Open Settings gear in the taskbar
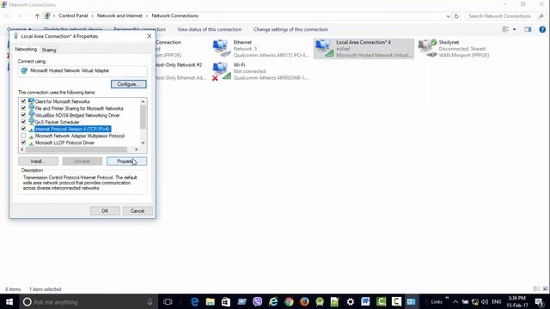Screen dimensions: 550x309 tap(350, 301)
